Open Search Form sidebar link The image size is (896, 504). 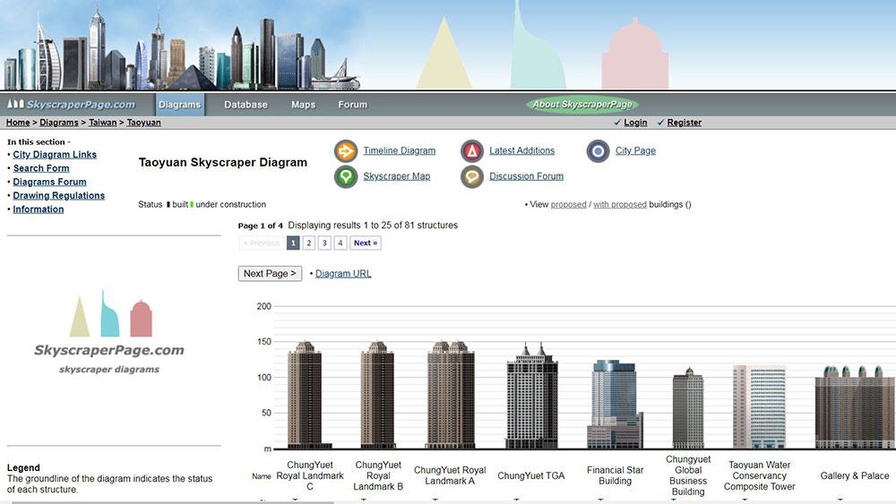click(41, 168)
